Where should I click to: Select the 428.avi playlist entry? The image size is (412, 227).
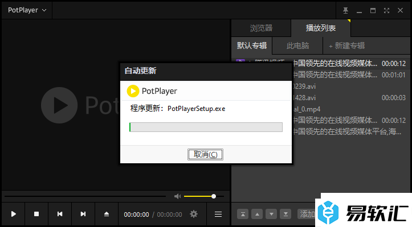(x=351, y=98)
